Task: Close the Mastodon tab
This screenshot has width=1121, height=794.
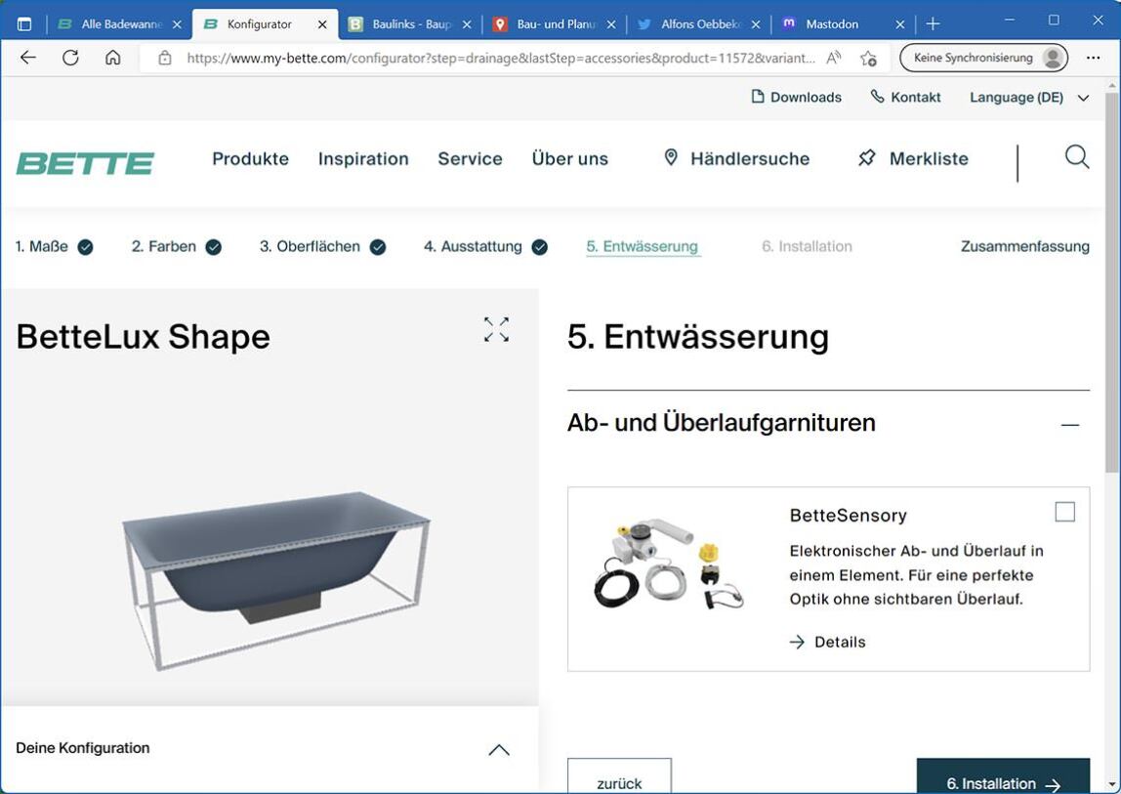Action: (x=900, y=24)
